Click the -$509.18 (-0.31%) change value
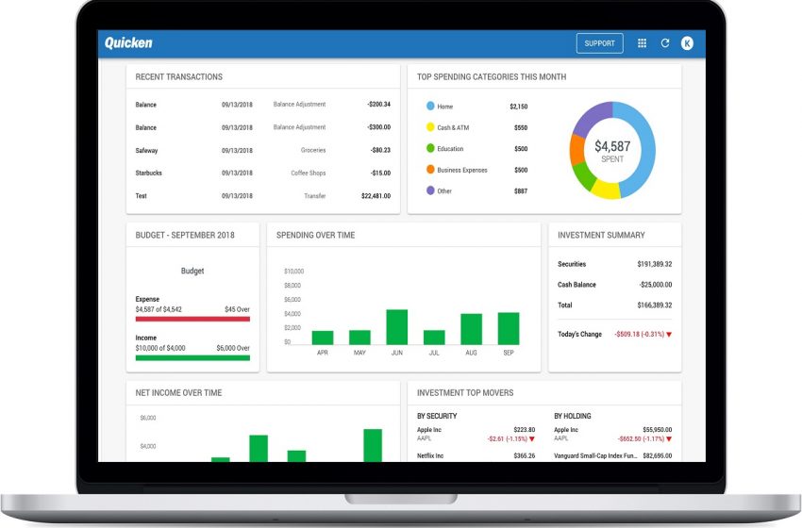This screenshot has height=528, width=802. pos(640,335)
